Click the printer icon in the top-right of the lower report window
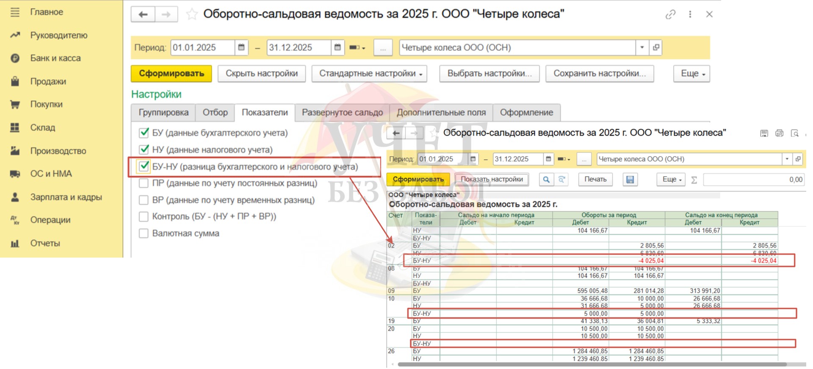Viewport: 813px width, 369px height. 779,133
